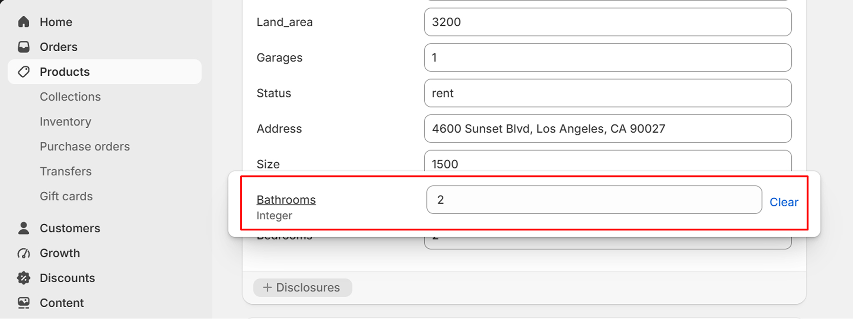
Task: Click the plus icon beside Disclosures
Action: click(267, 287)
